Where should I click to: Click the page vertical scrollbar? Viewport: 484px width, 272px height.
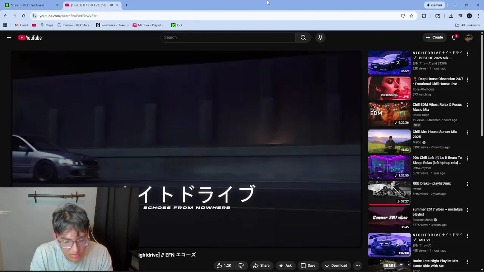[x=482, y=85]
